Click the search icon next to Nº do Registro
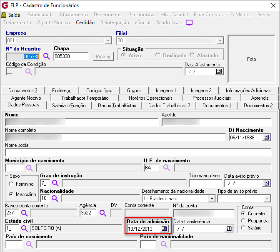 (x=46, y=56)
